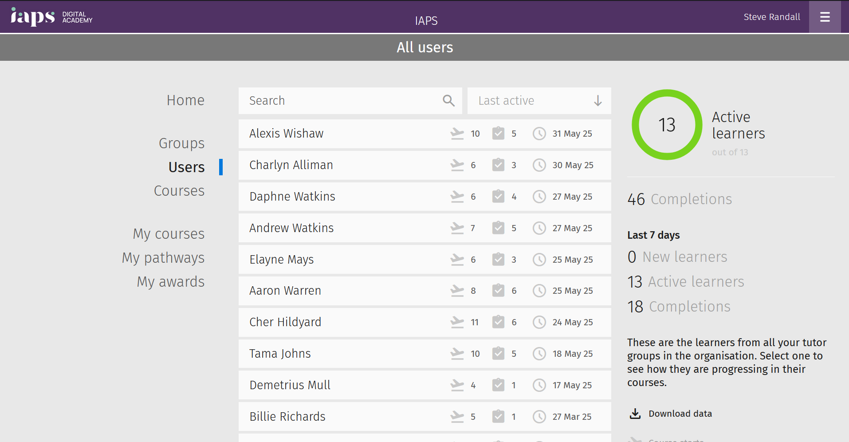Select Courses in the sidebar
Viewport: 849px width, 442px height.
179,191
